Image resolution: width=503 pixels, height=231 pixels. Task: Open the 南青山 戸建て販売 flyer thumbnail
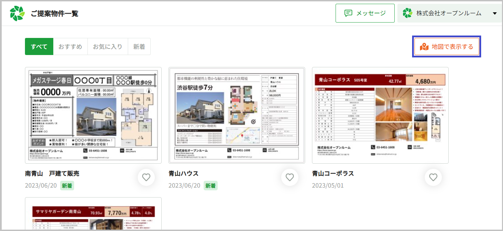click(x=93, y=115)
